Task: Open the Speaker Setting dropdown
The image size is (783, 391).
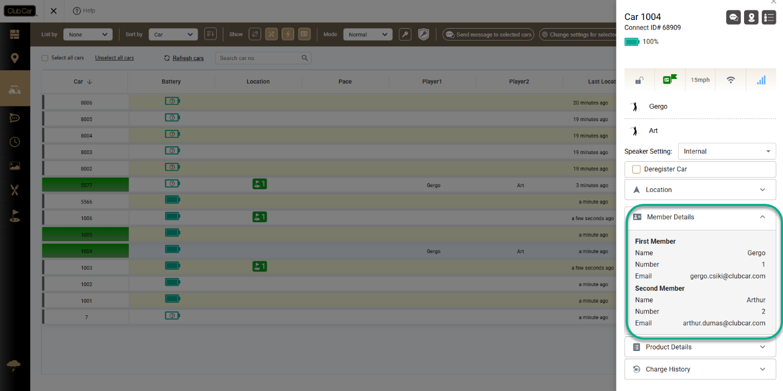Action: 727,151
